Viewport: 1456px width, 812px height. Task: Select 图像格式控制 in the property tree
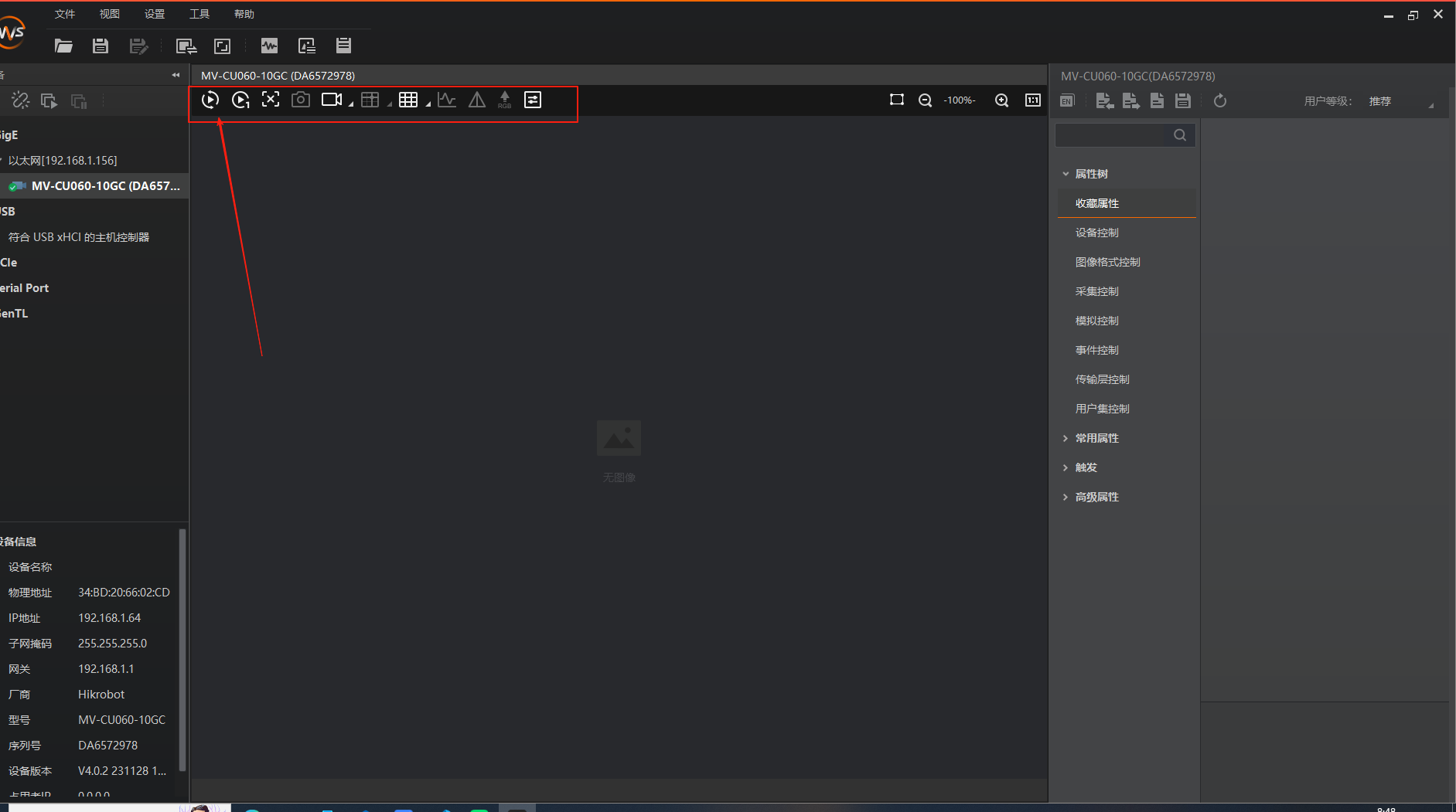coord(1107,261)
